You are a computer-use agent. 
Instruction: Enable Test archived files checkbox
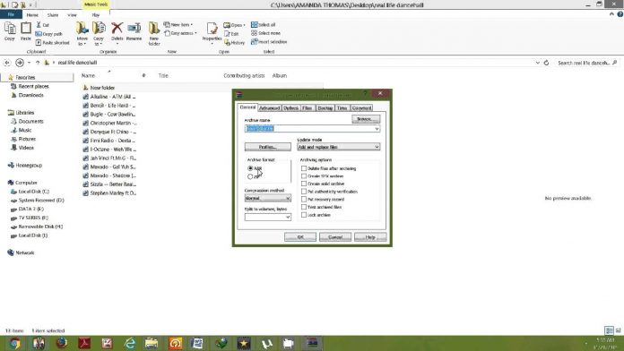pos(304,207)
